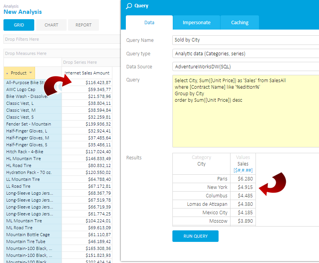Click the Analysis breadcrumb link

(x=12, y=6)
